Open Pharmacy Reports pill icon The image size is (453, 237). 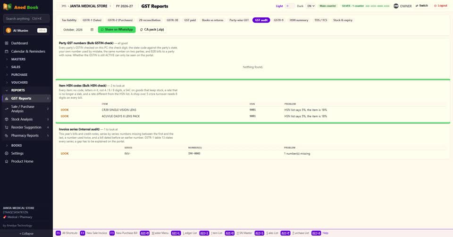pyautogui.click(x=6, y=135)
